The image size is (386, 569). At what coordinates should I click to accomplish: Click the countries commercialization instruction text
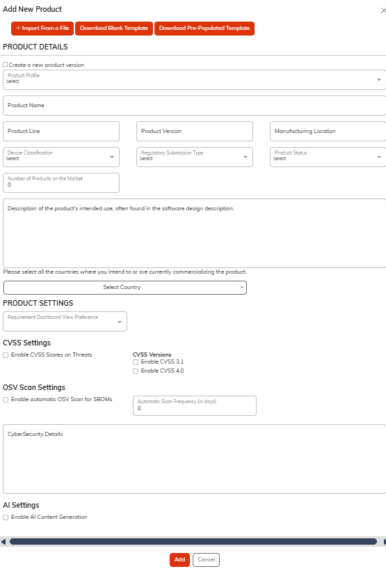[125, 272]
